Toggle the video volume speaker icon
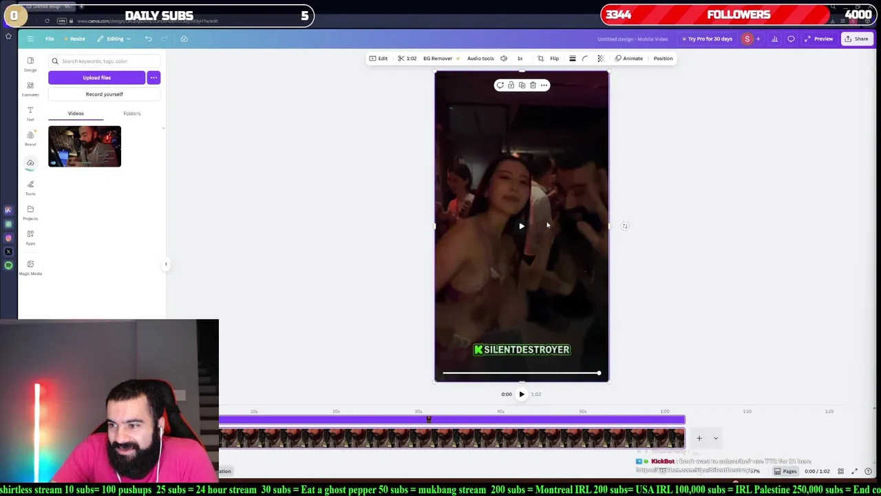 [x=504, y=59]
